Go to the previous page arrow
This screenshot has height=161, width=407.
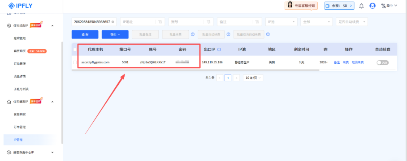[x=220, y=78]
